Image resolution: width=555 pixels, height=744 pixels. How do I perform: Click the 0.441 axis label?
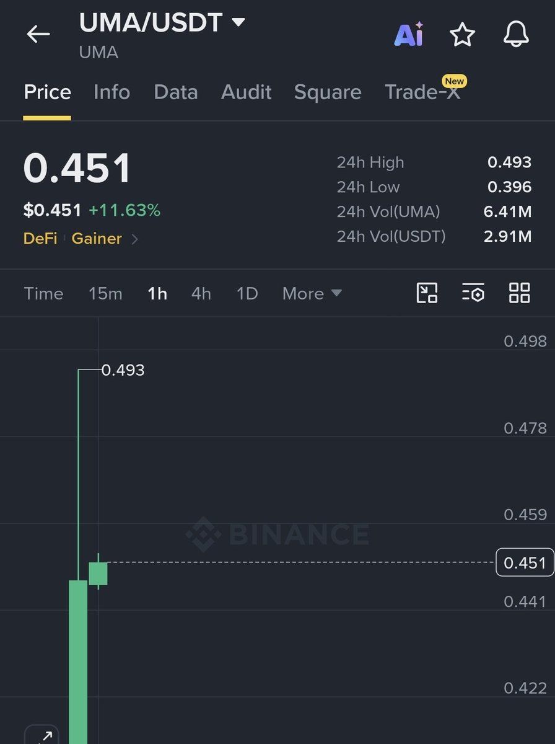[x=525, y=601]
